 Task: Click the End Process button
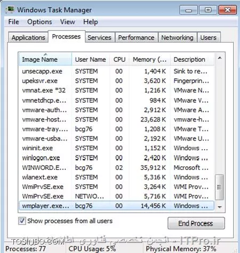coord(196,223)
